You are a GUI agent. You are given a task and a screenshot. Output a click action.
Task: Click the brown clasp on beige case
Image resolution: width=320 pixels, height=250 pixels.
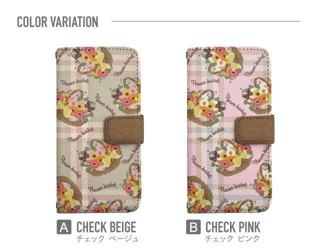pos(124,129)
